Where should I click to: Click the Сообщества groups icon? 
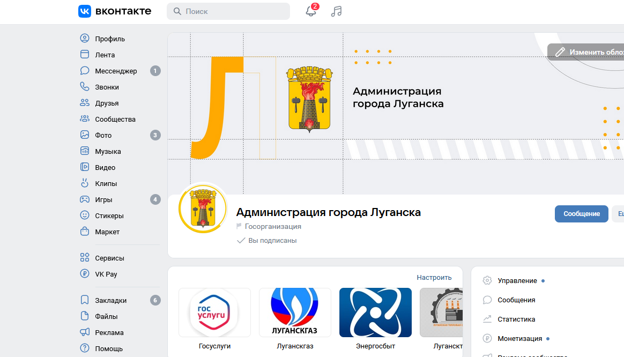point(85,118)
